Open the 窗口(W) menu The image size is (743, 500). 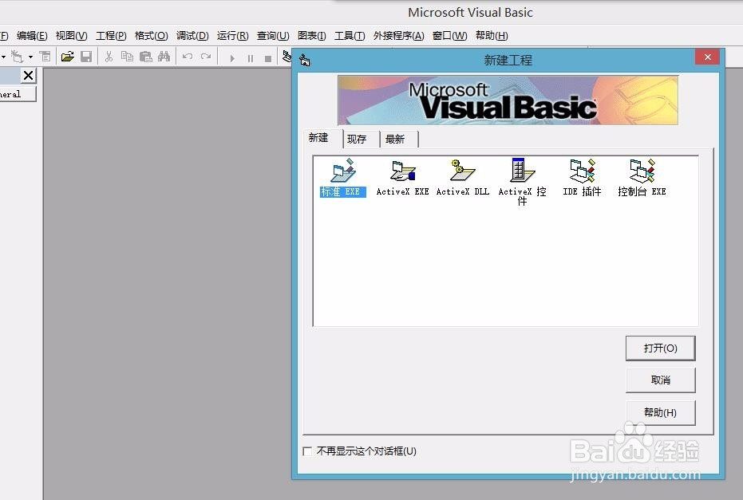(x=449, y=36)
